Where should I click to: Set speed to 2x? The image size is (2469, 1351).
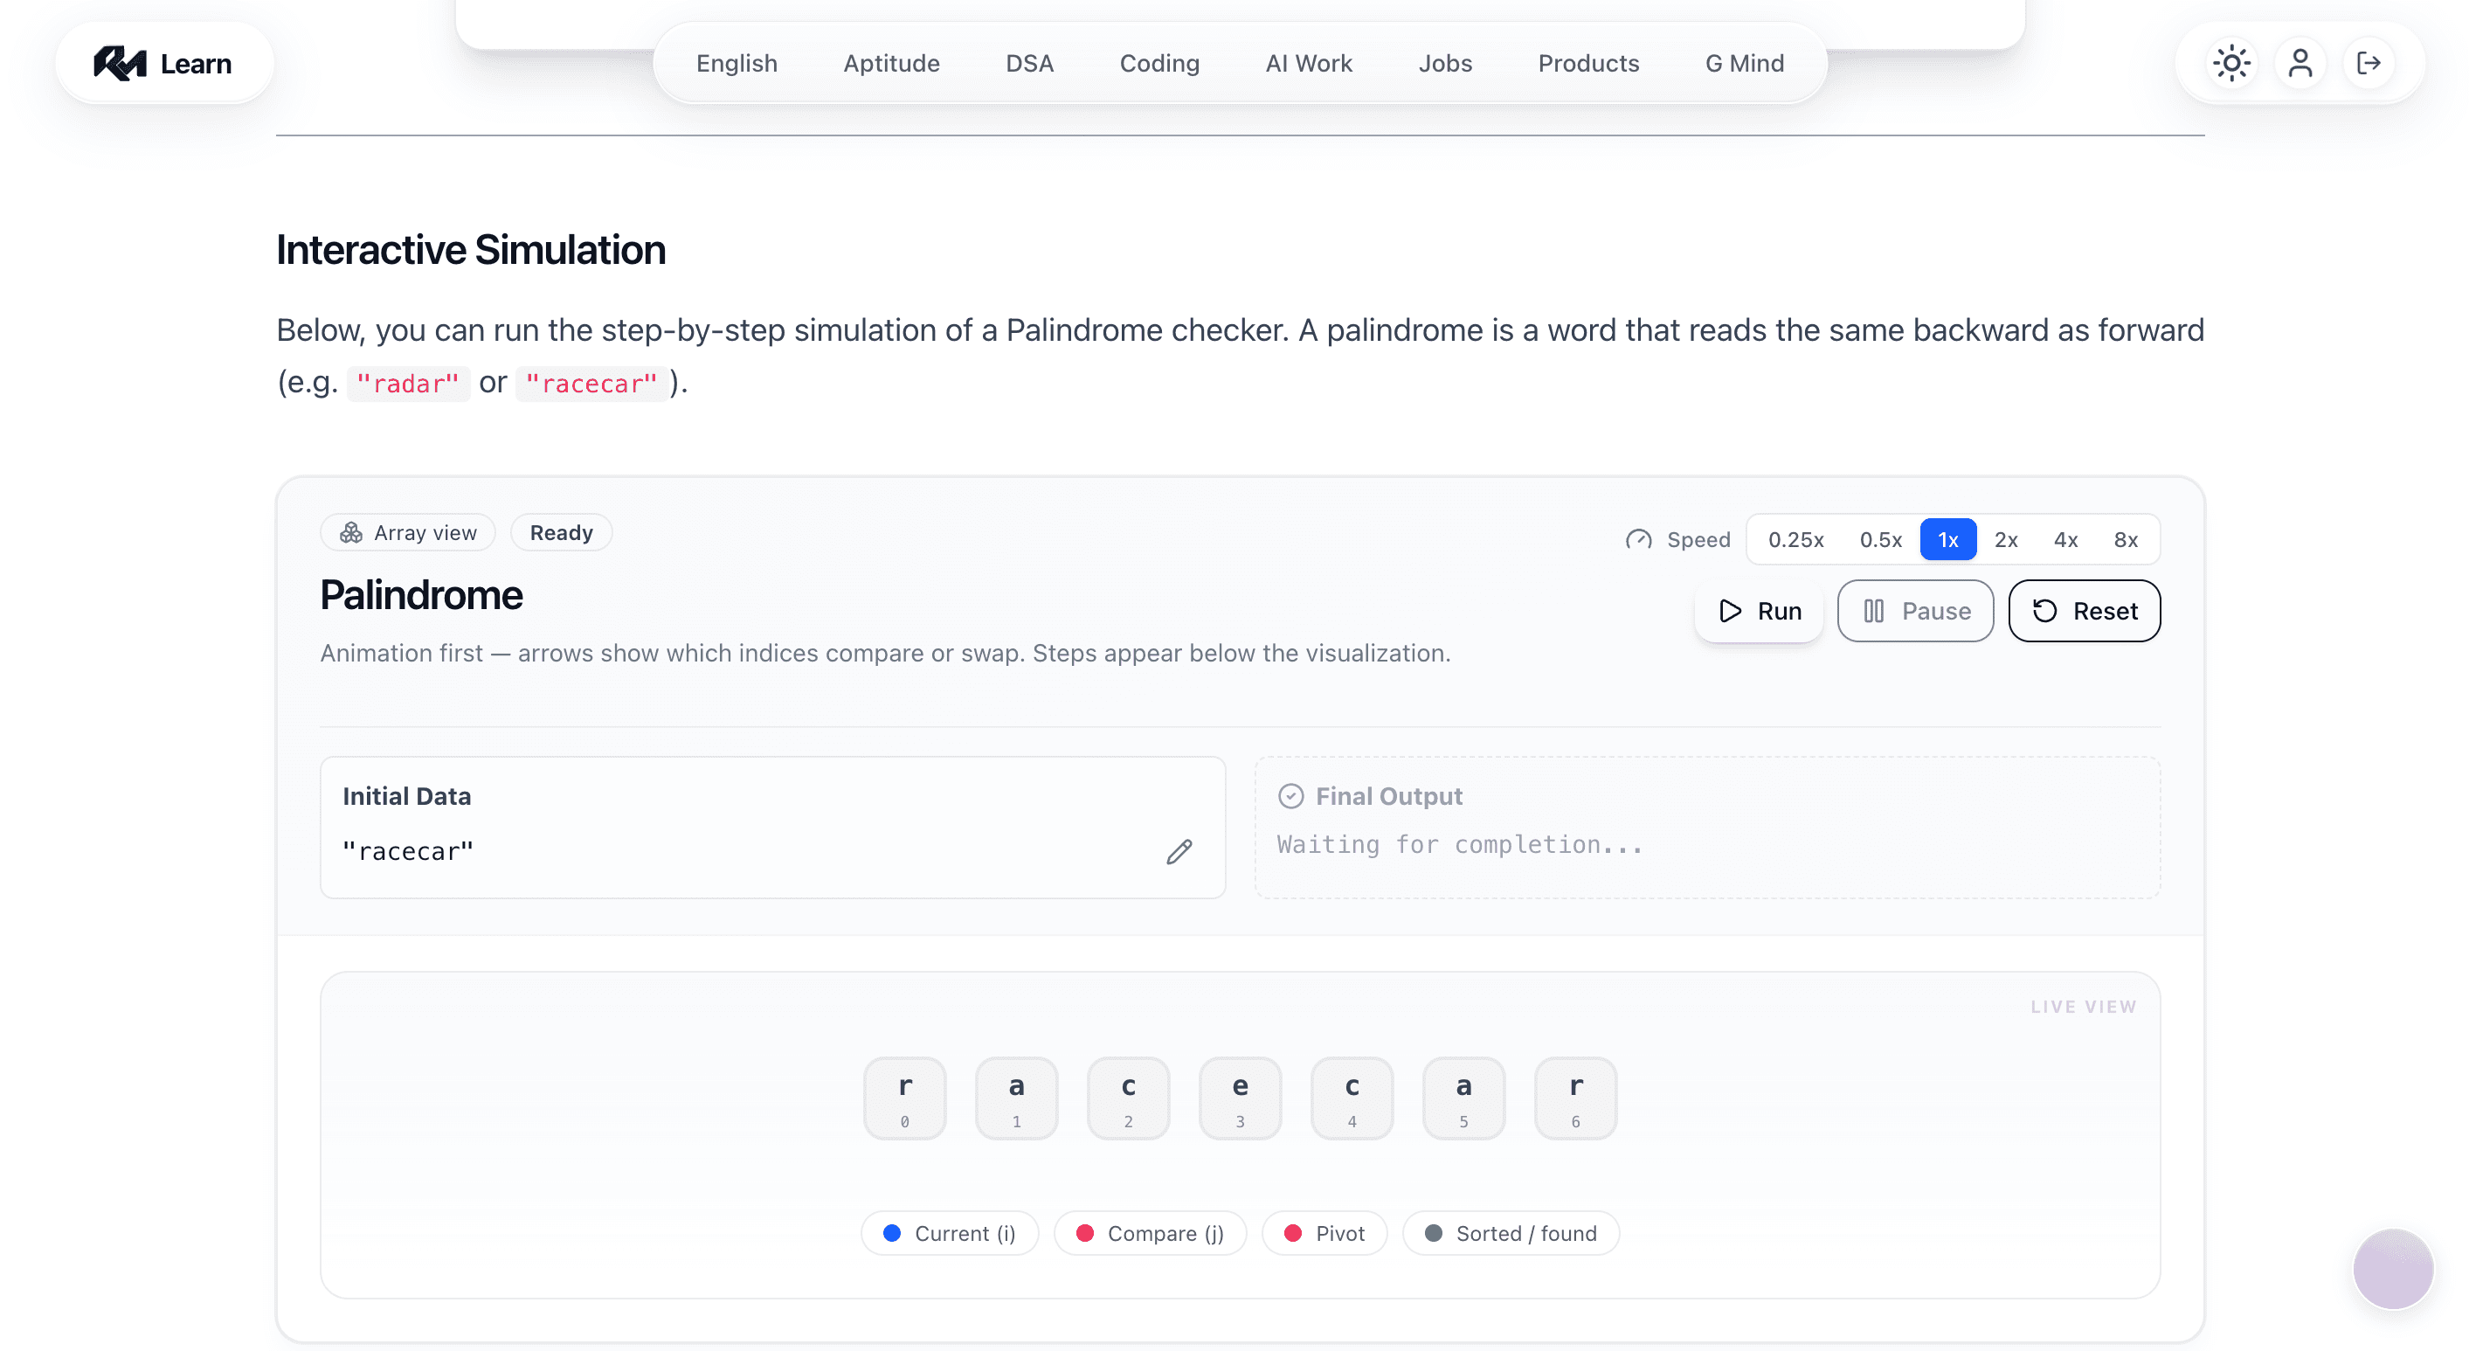2006,540
